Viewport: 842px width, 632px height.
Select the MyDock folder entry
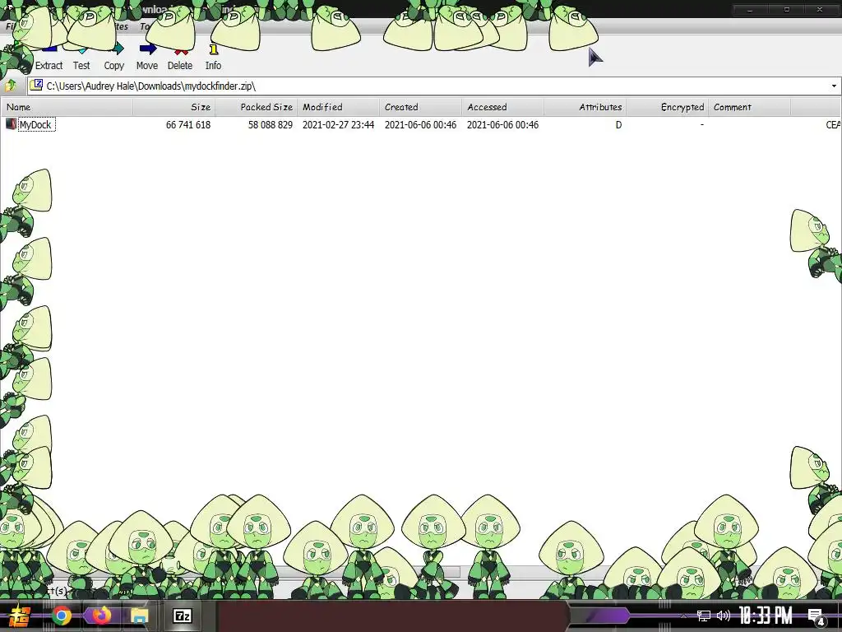click(35, 125)
